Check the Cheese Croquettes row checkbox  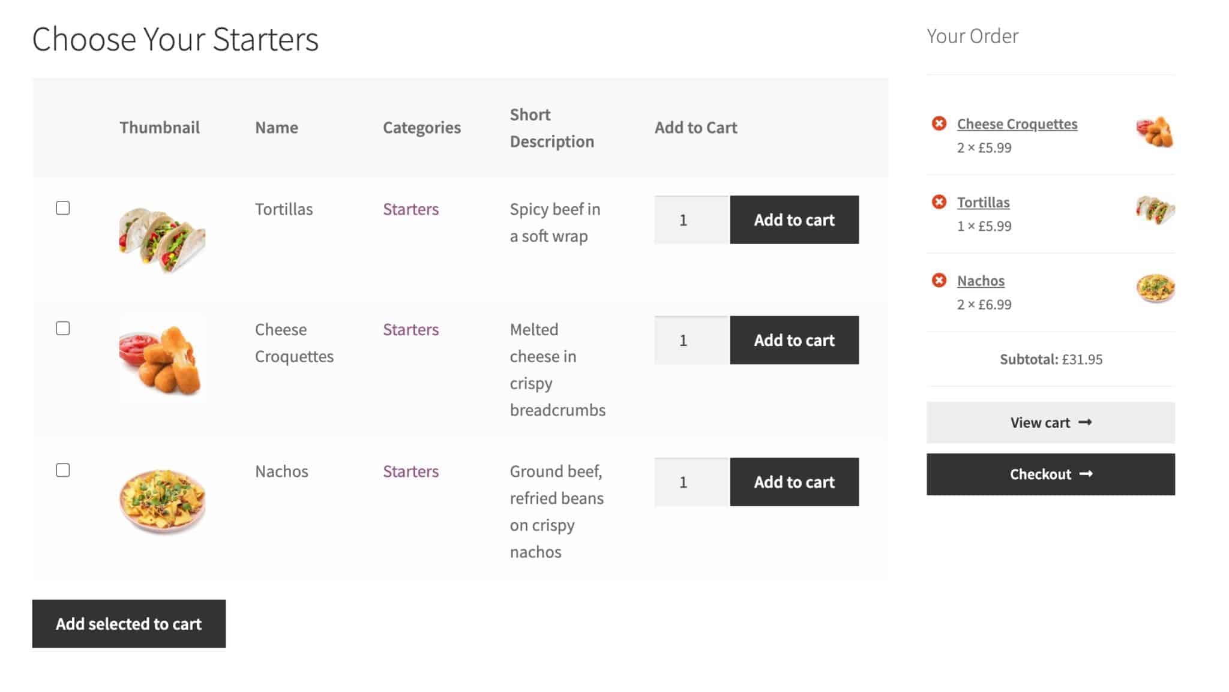point(63,328)
